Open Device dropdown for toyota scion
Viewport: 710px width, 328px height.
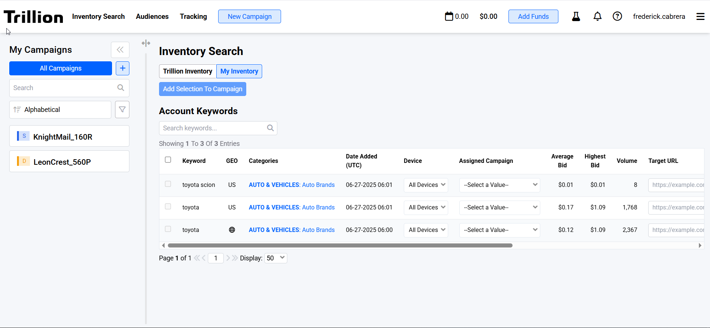[426, 185]
